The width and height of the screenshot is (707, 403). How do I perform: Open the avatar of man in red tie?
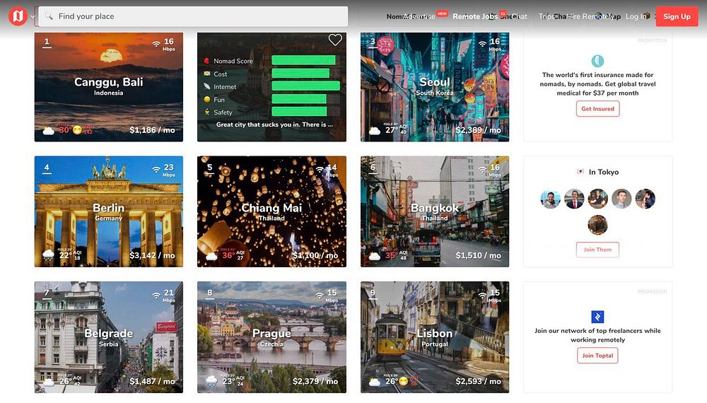(x=574, y=199)
